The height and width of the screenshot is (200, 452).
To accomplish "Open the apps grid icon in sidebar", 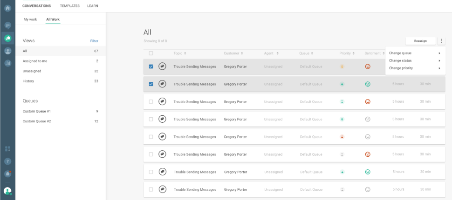I will click(x=7, y=149).
